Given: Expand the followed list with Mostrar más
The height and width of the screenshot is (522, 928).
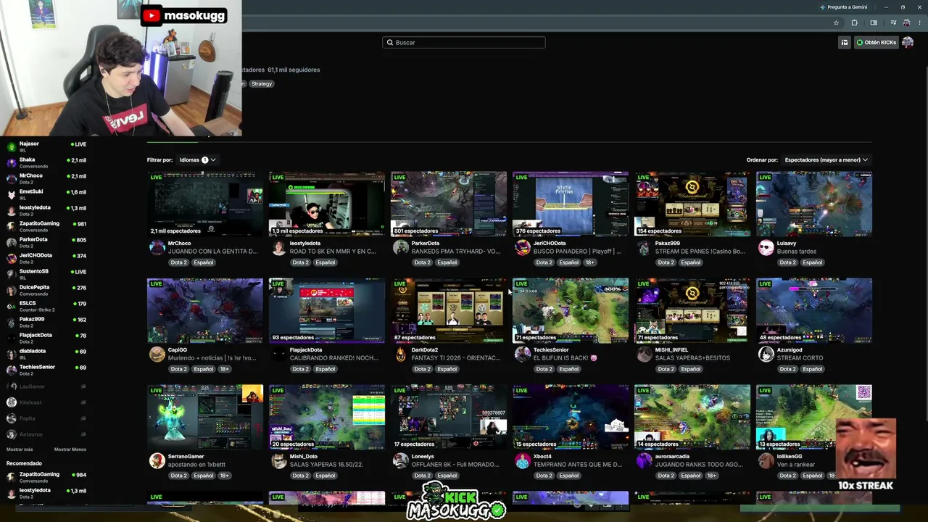Looking at the screenshot, I should [x=20, y=449].
